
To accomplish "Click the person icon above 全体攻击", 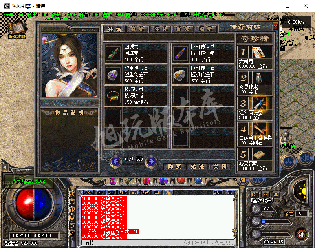I will tap(266, 194).
